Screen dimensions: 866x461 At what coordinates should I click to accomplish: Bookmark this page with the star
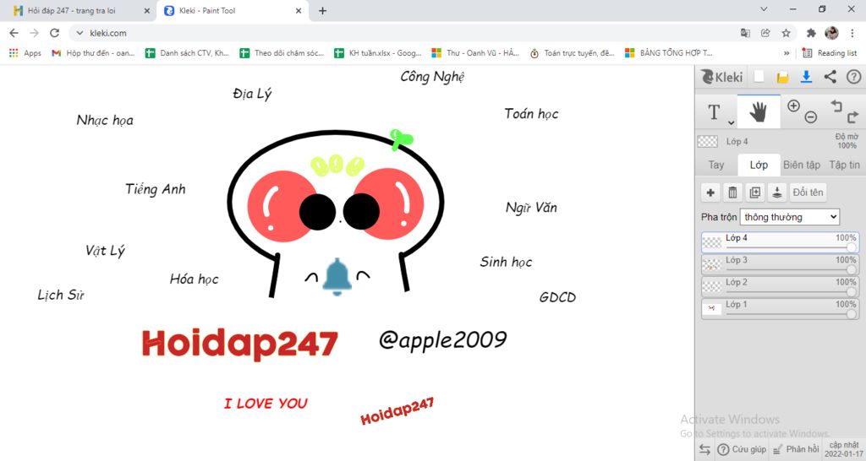point(786,33)
